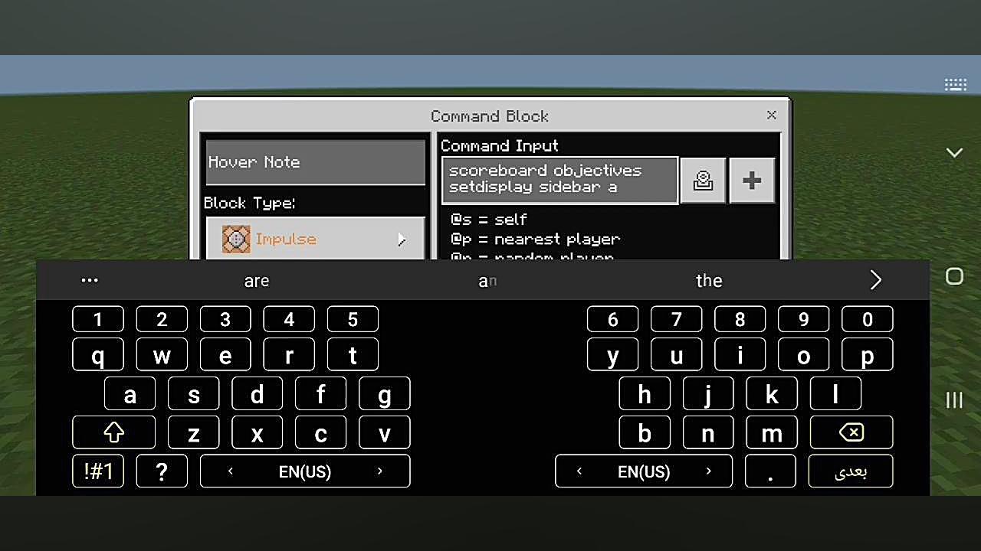Tap the letter t key
The height and width of the screenshot is (551, 981).
point(353,355)
